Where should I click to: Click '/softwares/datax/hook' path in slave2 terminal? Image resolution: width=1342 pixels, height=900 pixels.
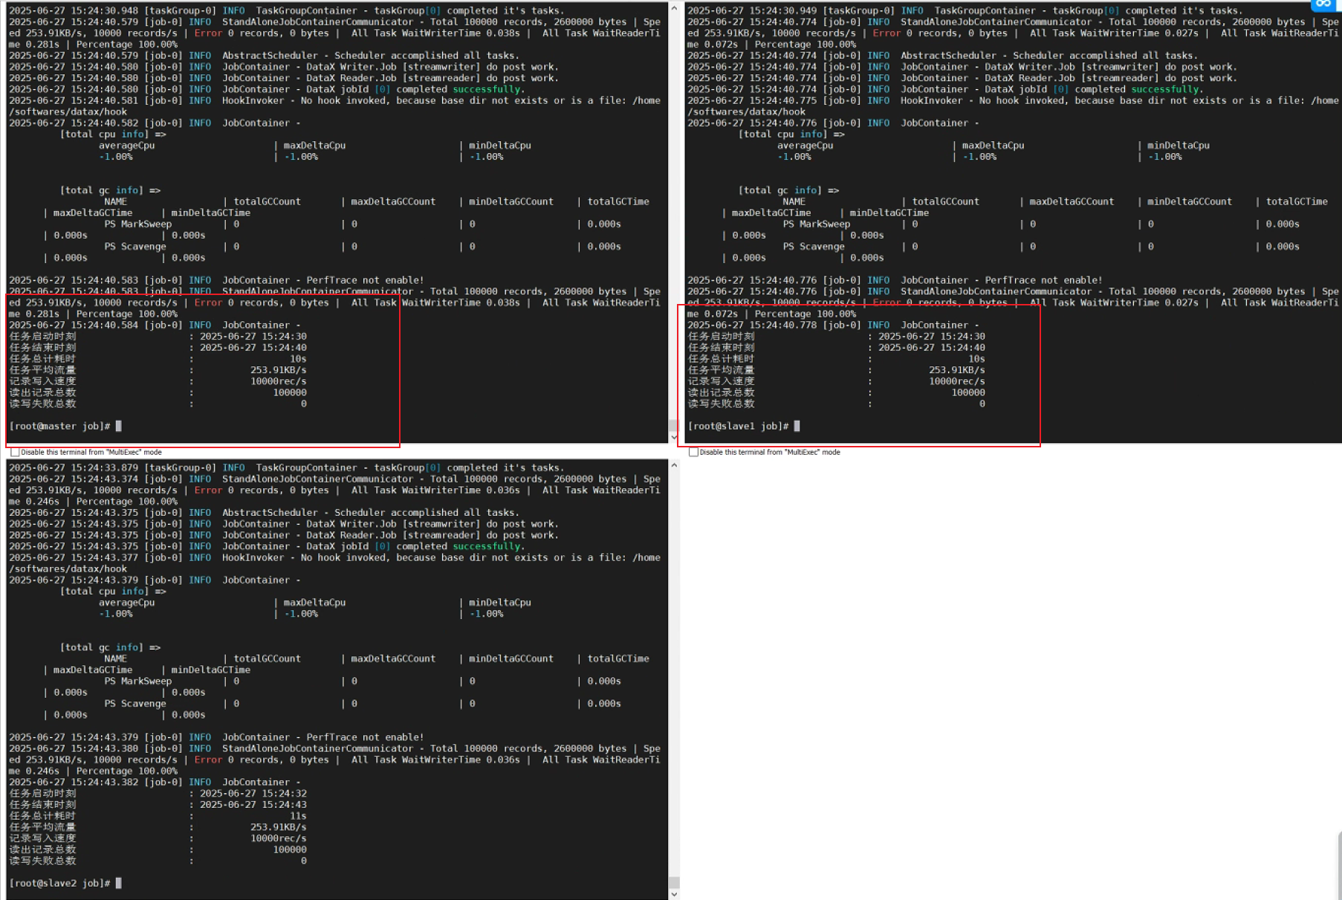(68, 569)
